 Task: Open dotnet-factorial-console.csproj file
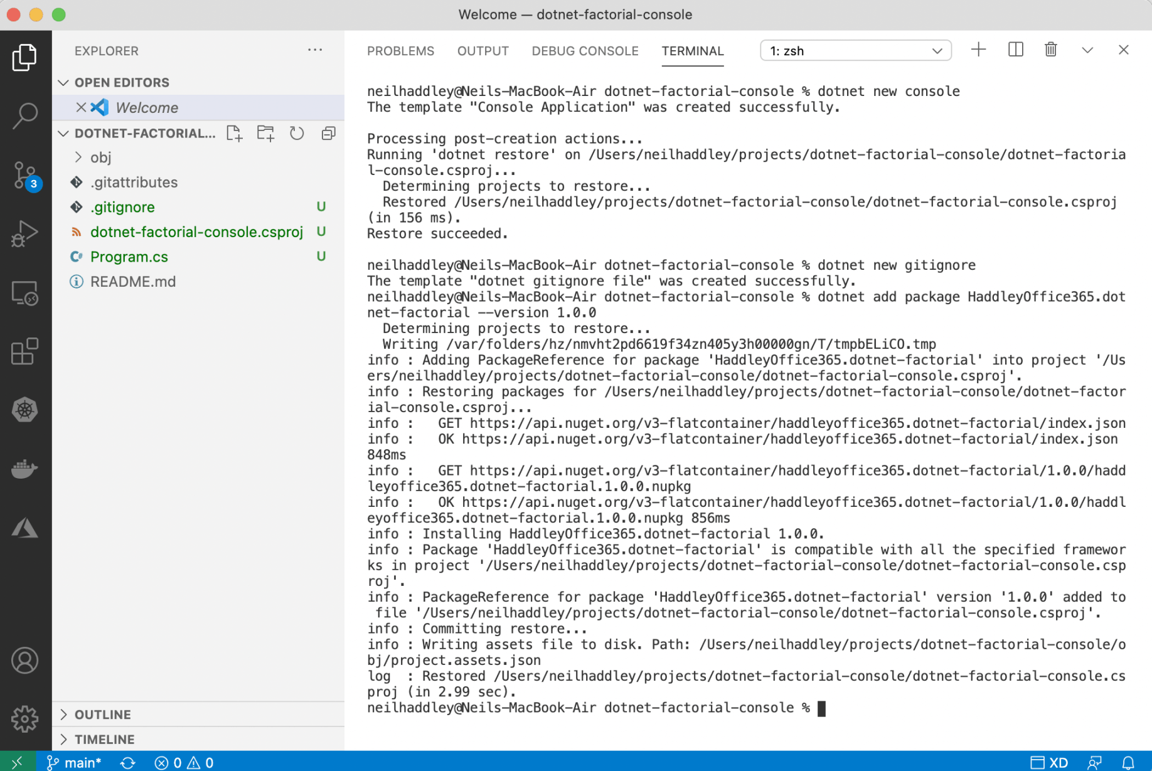click(x=198, y=231)
